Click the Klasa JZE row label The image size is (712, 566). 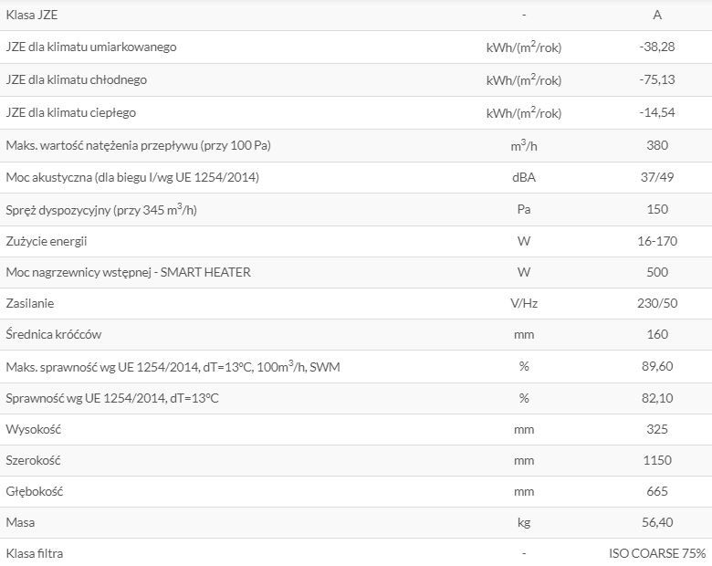[x=32, y=15]
